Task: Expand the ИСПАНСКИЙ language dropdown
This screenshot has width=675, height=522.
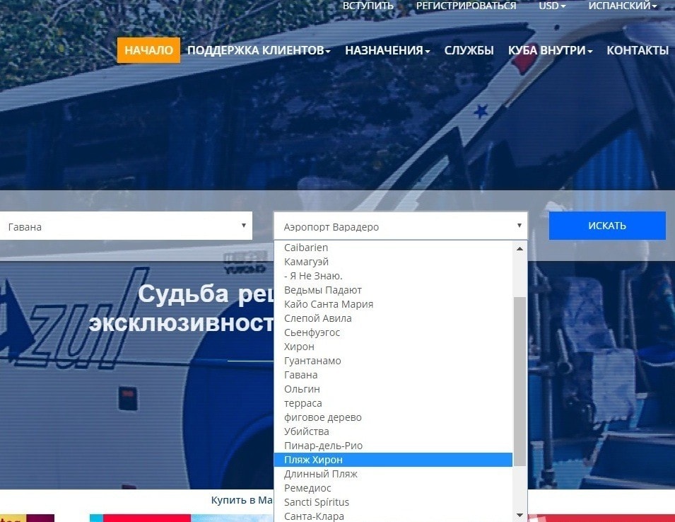Action: [x=623, y=6]
